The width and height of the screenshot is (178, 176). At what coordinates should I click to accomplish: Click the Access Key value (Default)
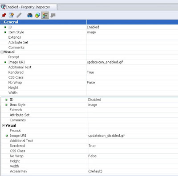pyautogui.click(x=95, y=171)
